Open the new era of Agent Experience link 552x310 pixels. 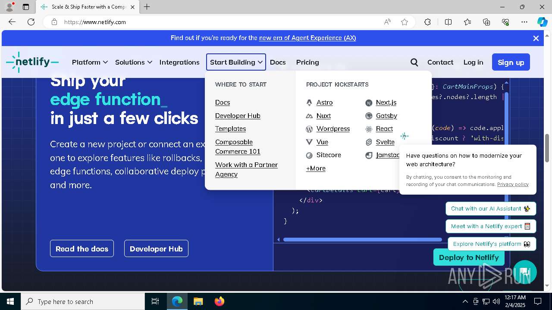point(307,38)
